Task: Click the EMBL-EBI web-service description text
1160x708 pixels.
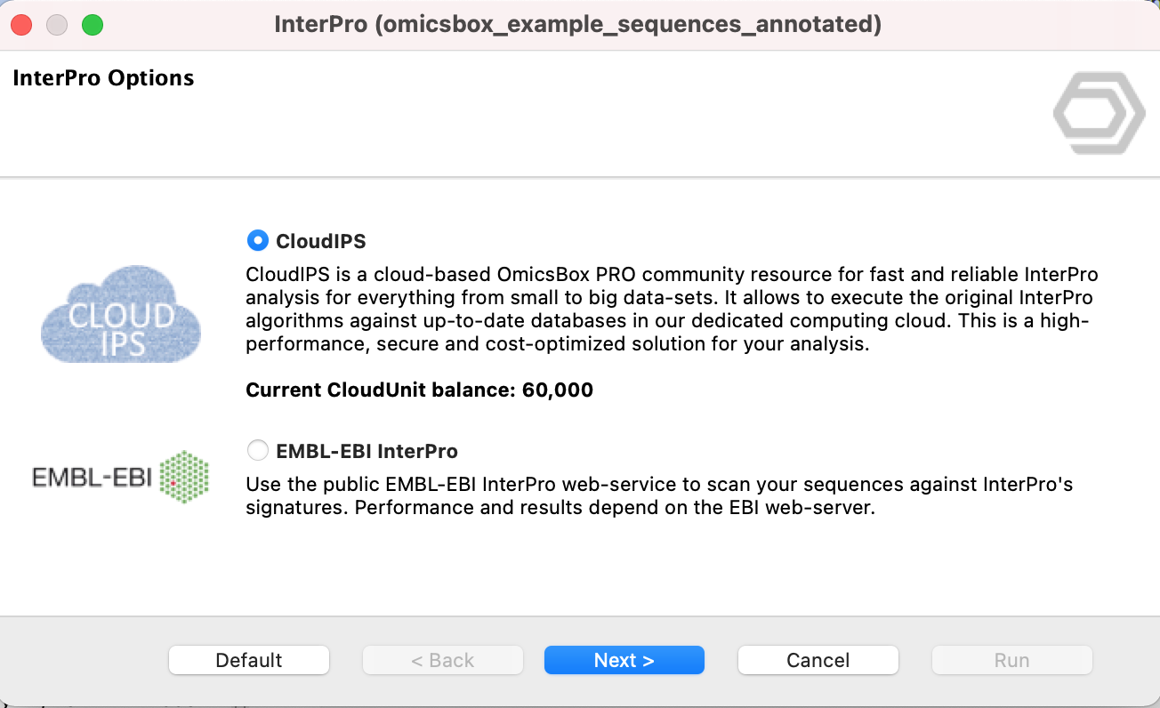Action: coord(658,497)
